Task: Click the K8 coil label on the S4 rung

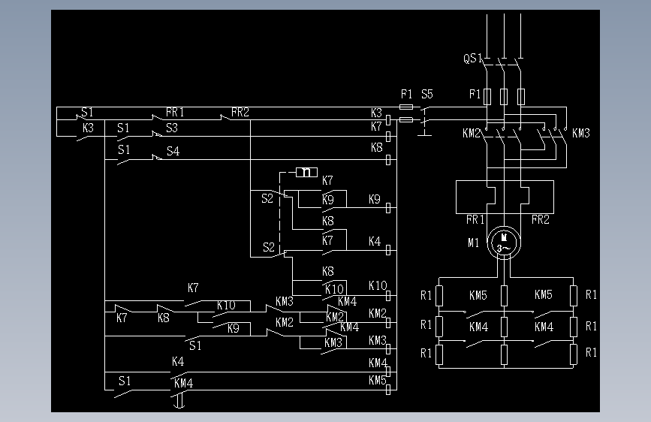Action: coord(377,147)
